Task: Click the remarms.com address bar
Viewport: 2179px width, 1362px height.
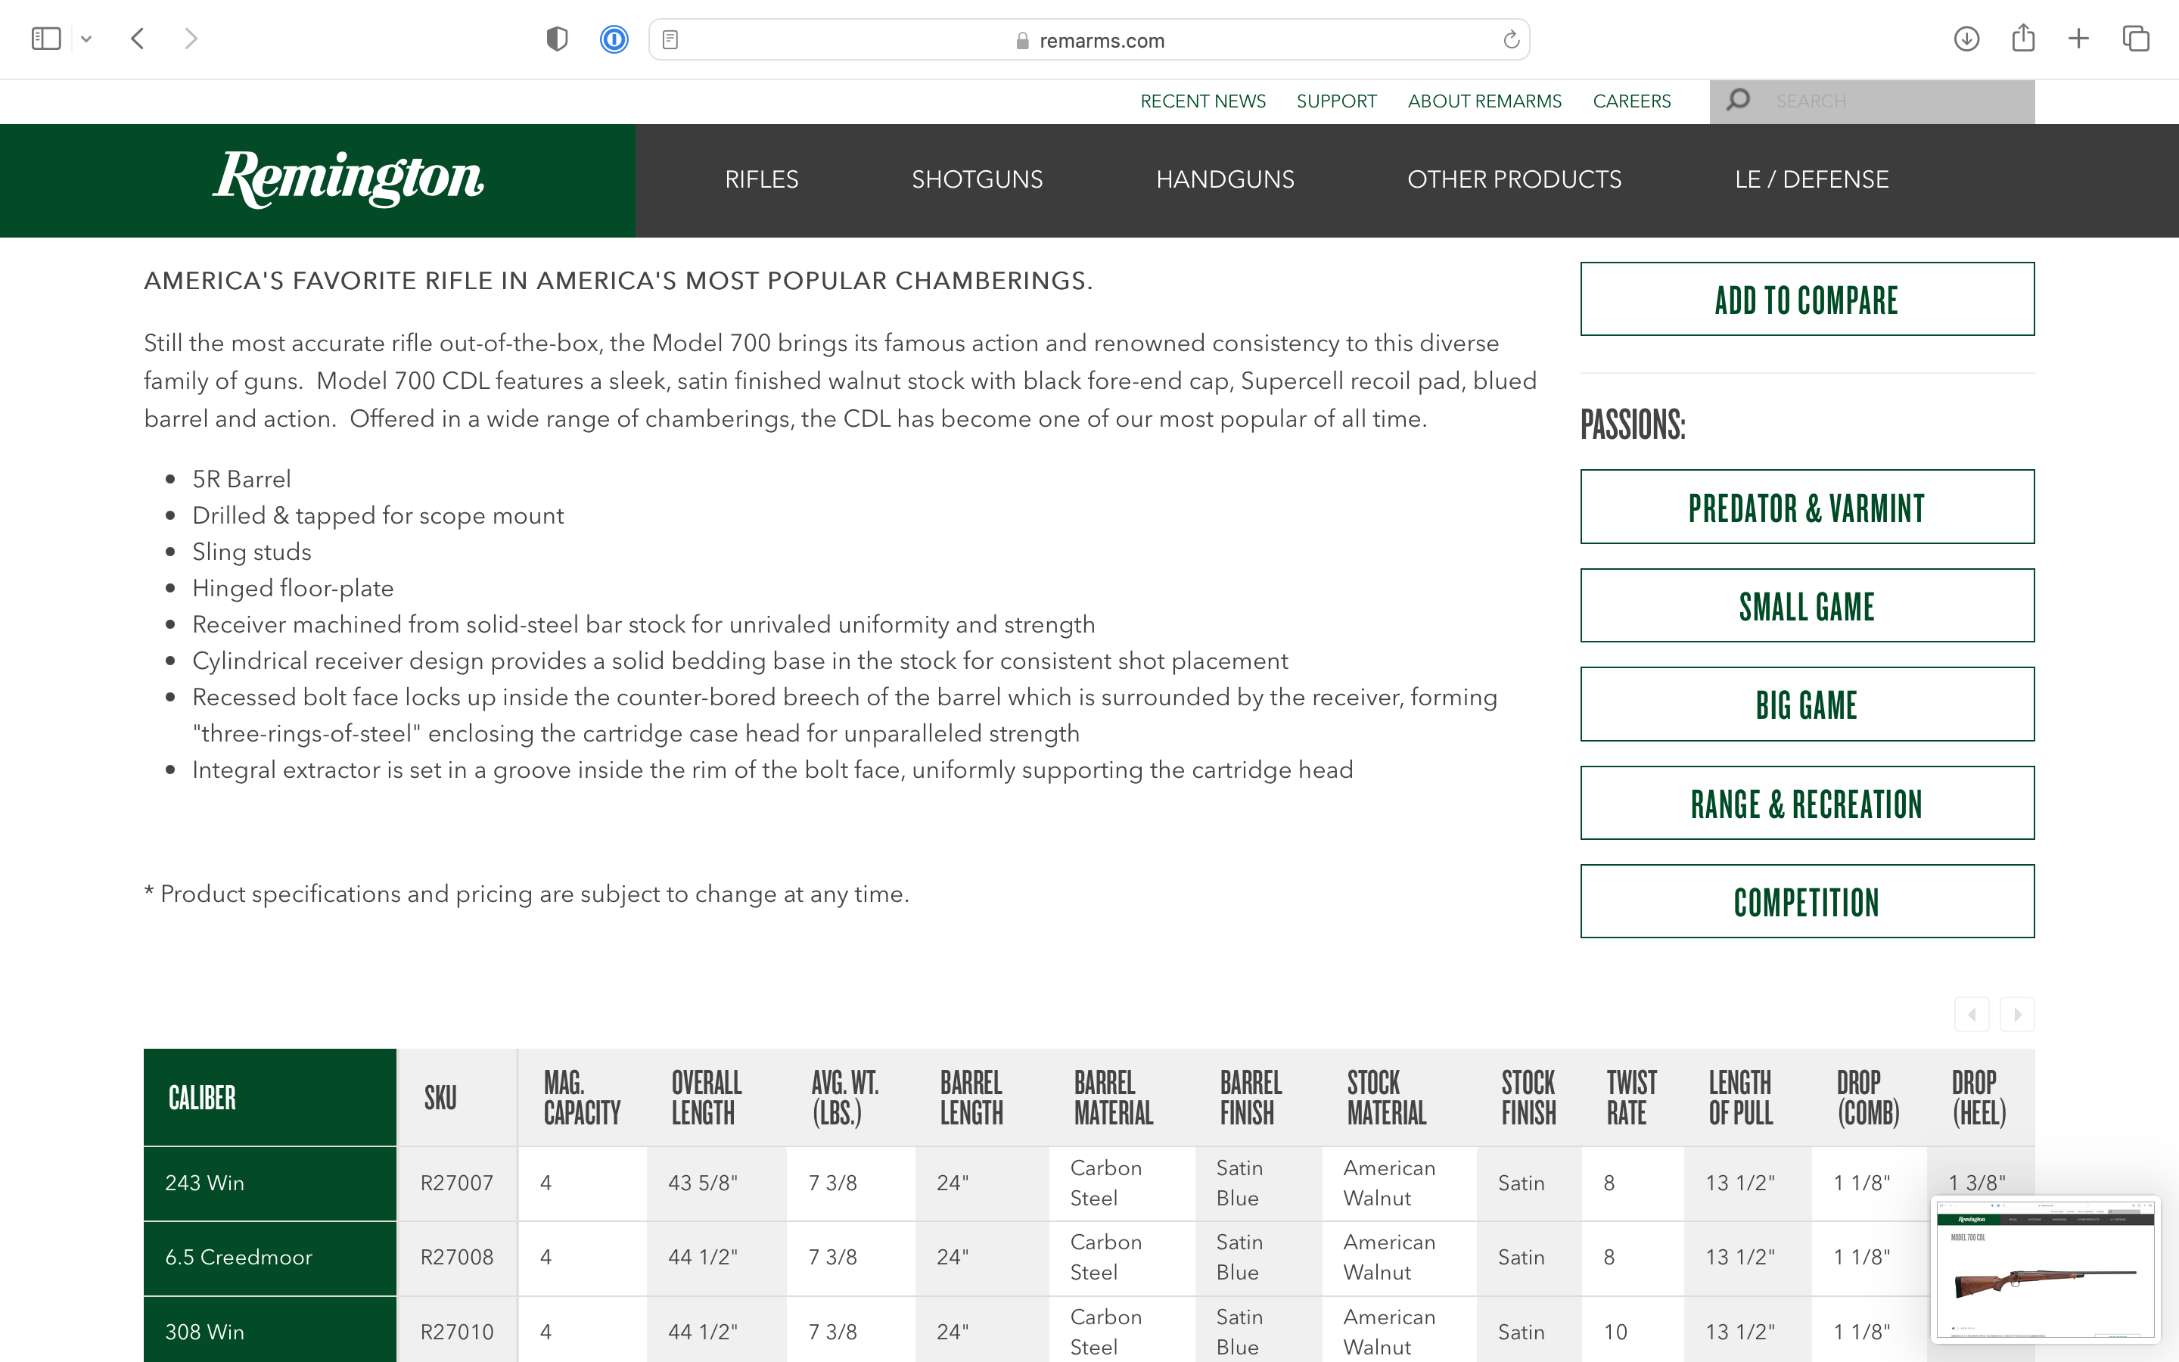Action: tap(1089, 39)
